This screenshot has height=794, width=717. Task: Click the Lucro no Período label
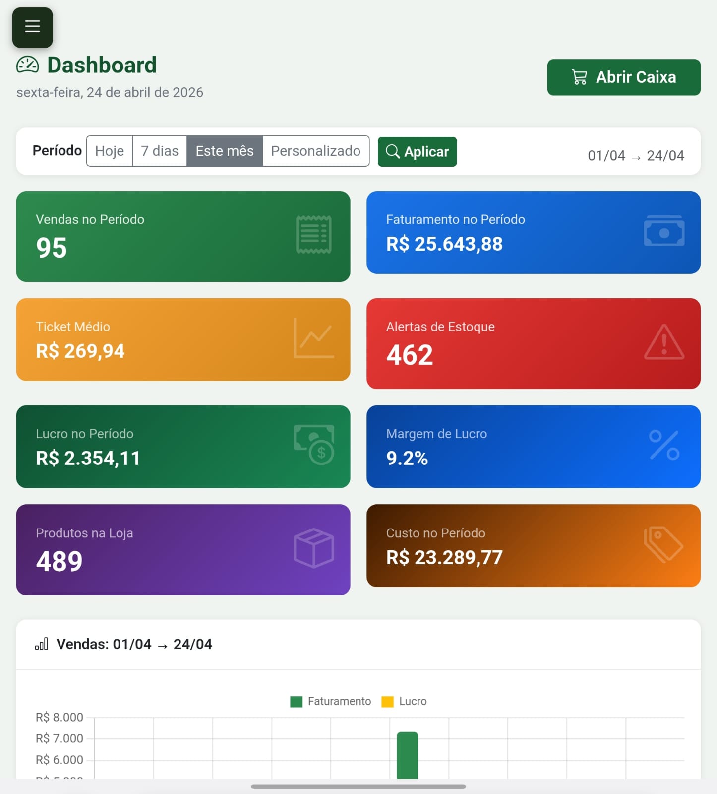pyautogui.click(x=85, y=434)
